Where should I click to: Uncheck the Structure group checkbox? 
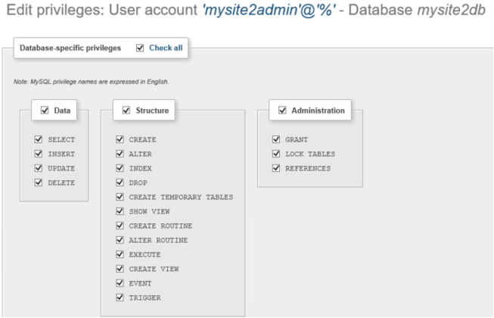[125, 111]
